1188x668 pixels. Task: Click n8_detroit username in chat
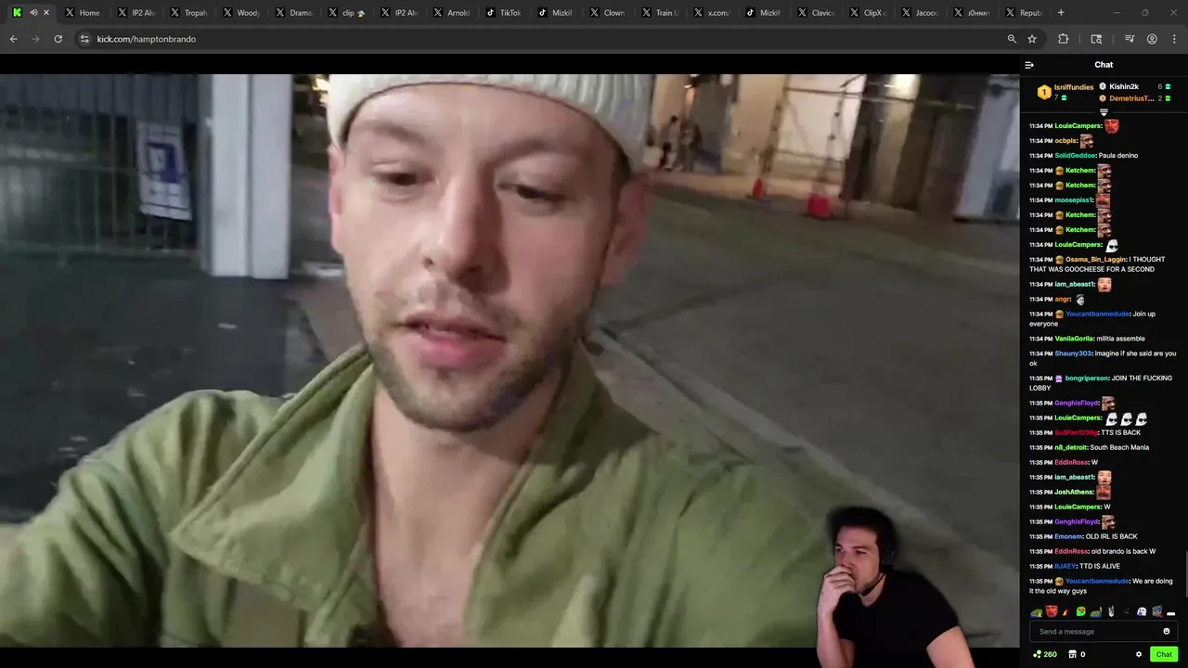pos(1070,447)
